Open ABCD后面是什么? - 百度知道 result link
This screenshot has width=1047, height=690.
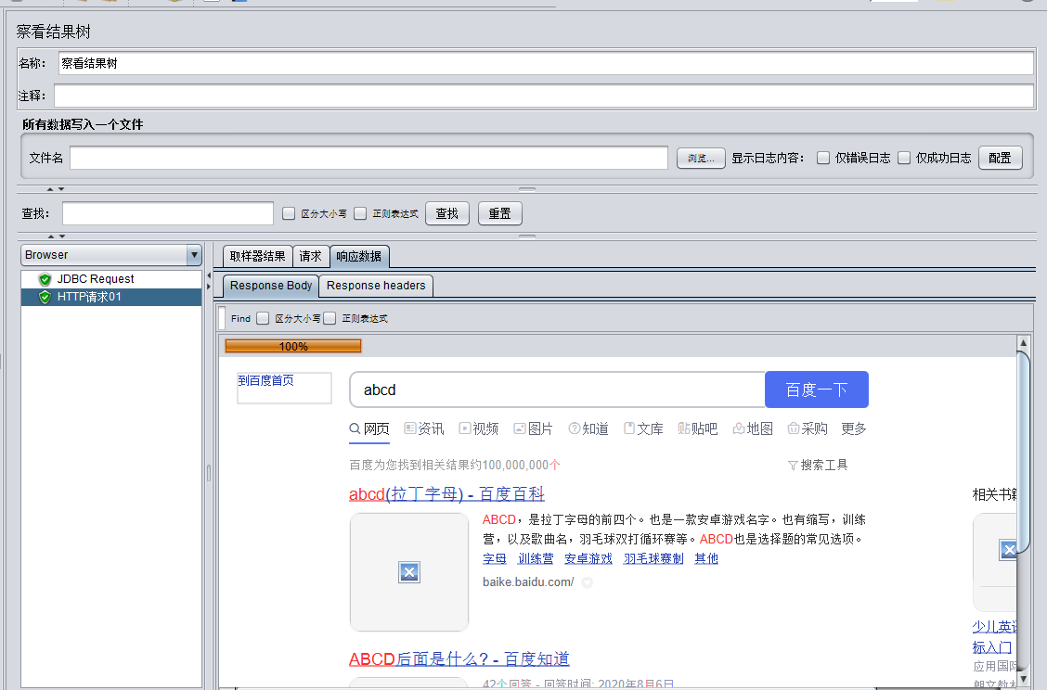(x=459, y=659)
